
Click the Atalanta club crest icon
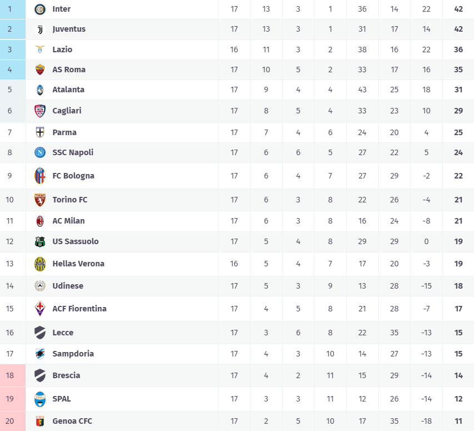(x=39, y=90)
